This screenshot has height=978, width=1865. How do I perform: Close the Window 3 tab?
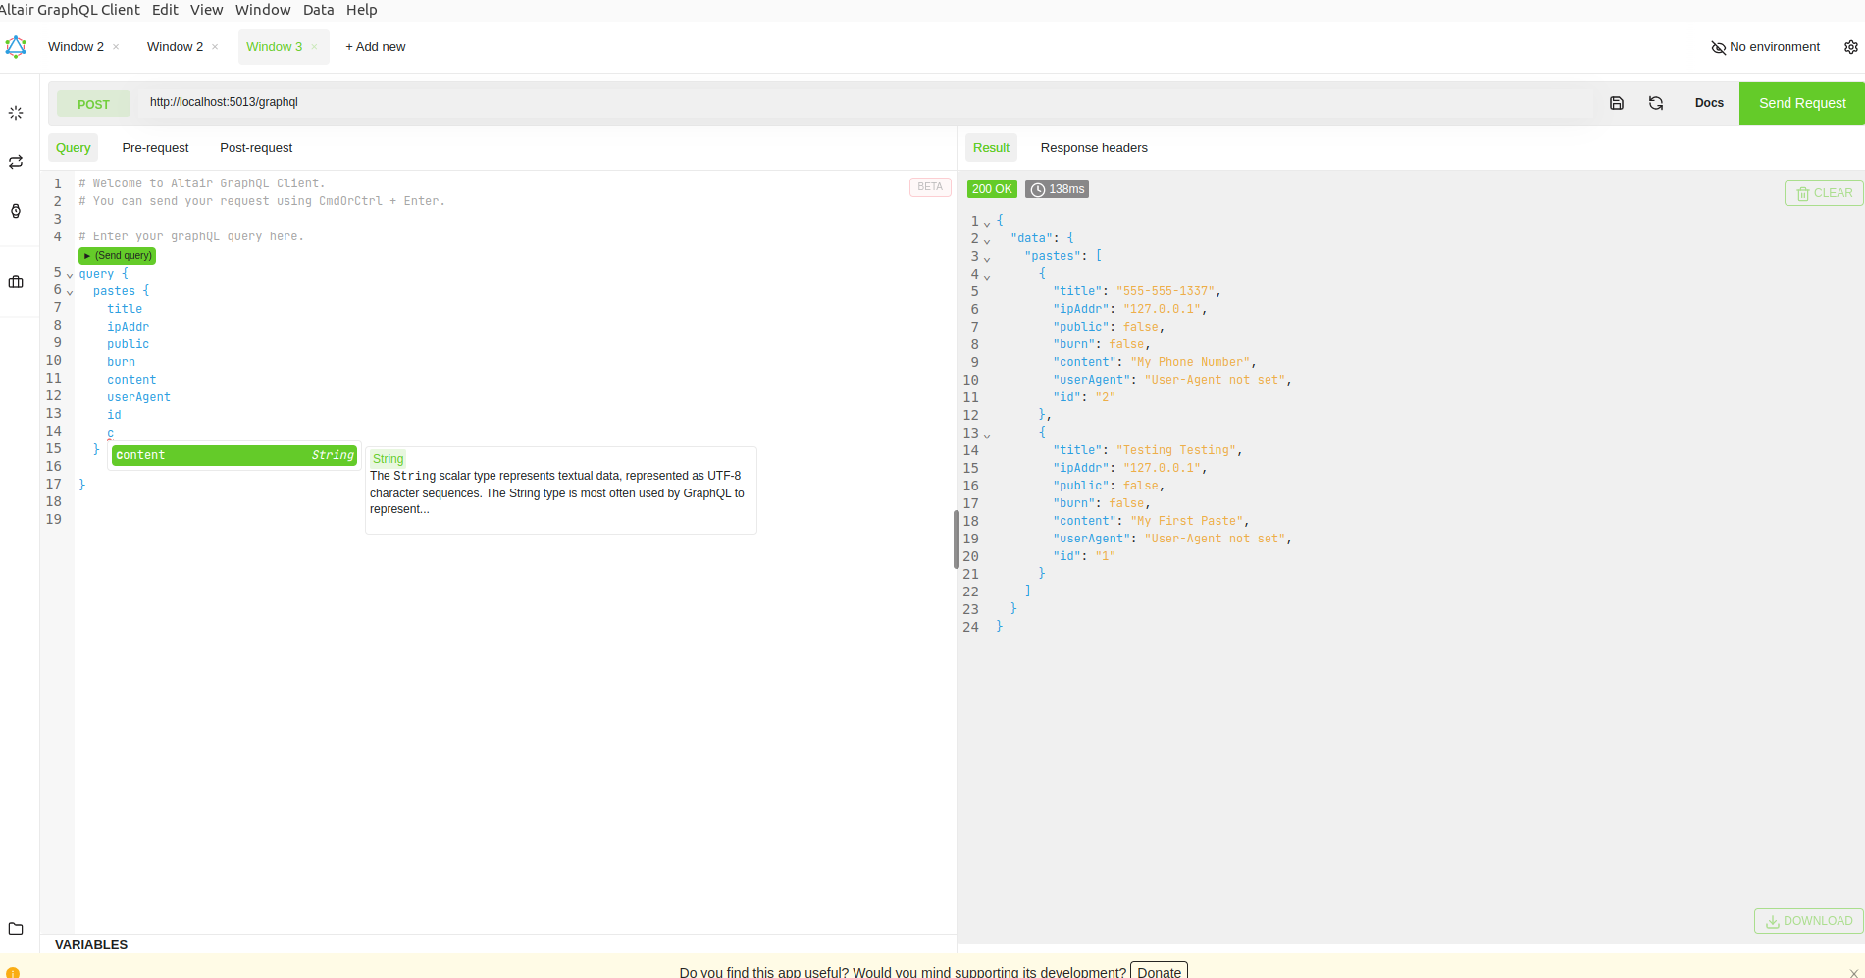pos(314,47)
